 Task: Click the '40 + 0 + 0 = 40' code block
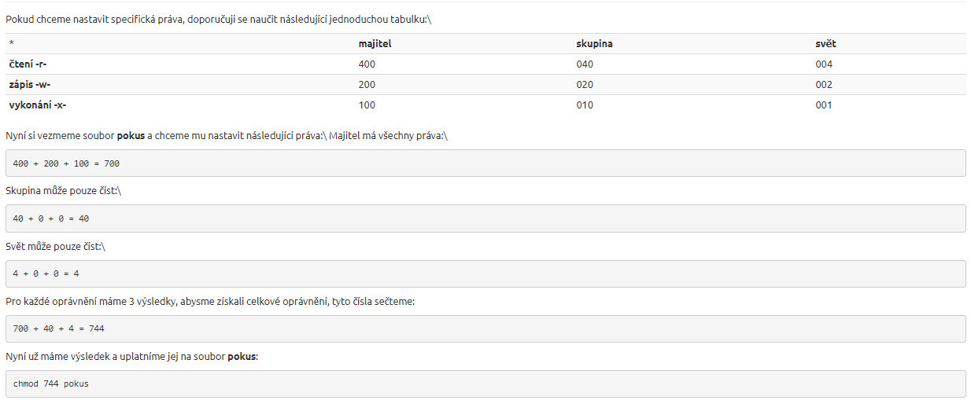485,218
